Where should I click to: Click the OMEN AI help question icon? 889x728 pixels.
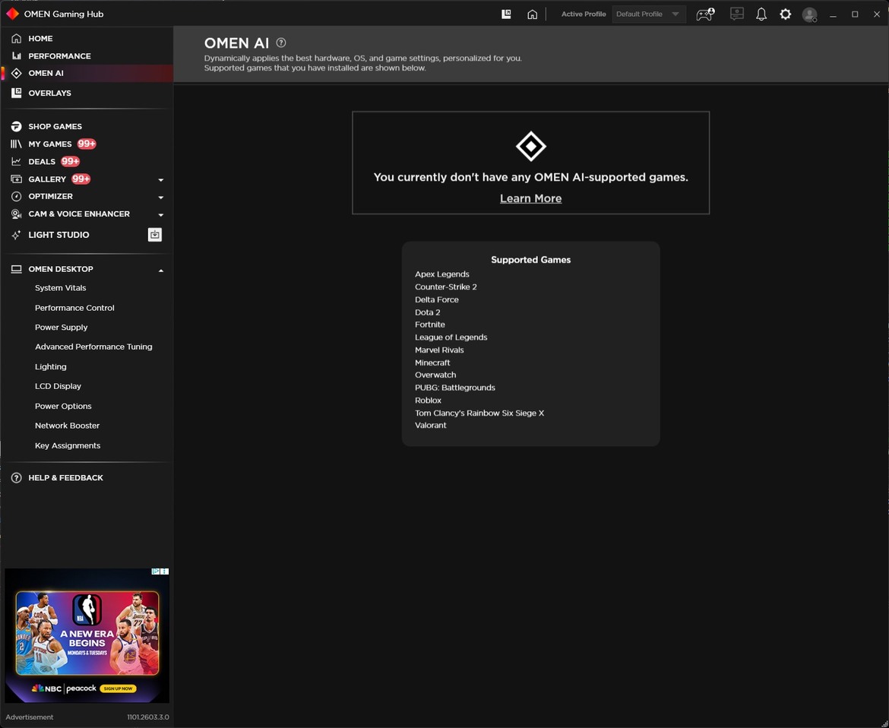281,43
